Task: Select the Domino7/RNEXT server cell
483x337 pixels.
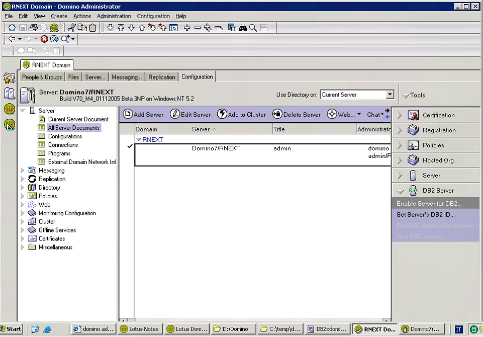Action: click(x=216, y=148)
